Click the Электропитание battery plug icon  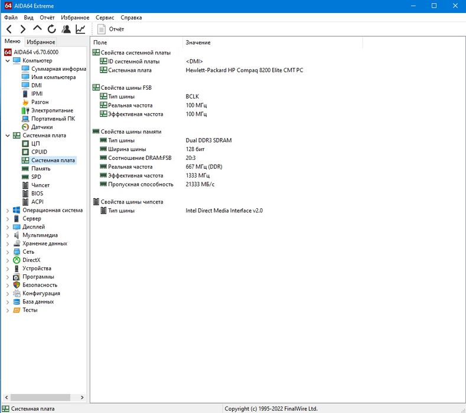[x=25, y=110]
